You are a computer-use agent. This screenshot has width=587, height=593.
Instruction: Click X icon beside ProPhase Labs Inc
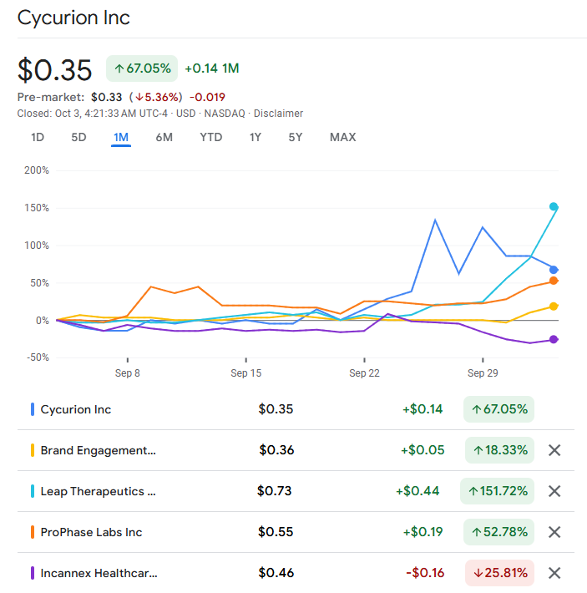[554, 532]
